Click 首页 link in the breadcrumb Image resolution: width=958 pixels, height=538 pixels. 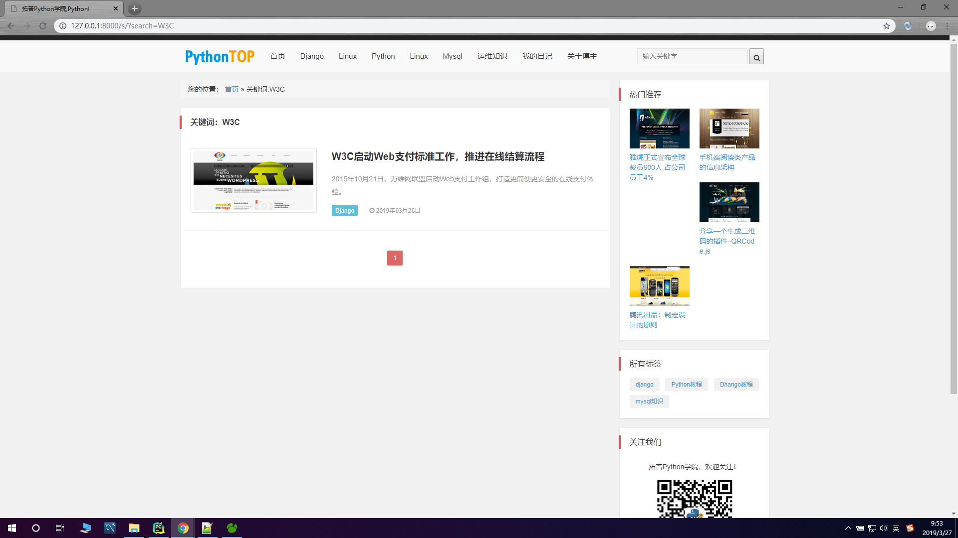tap(232, 89)
